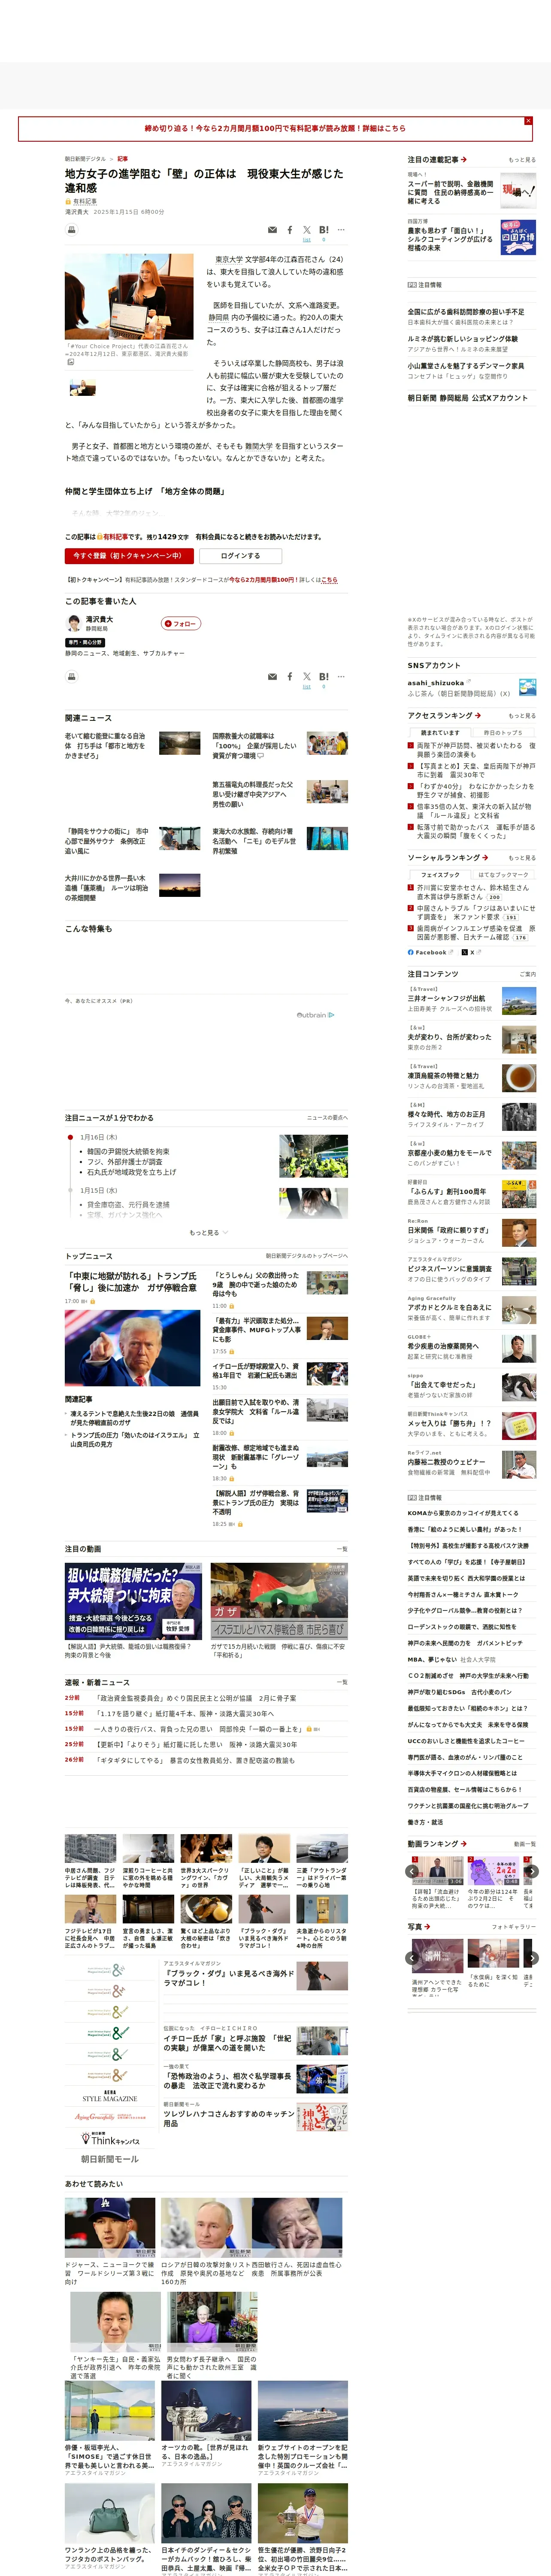The height and width of the screenshot is (2576, 551).
Task: Open 三井オーシャンフジが出航 article
Action: 446,998
